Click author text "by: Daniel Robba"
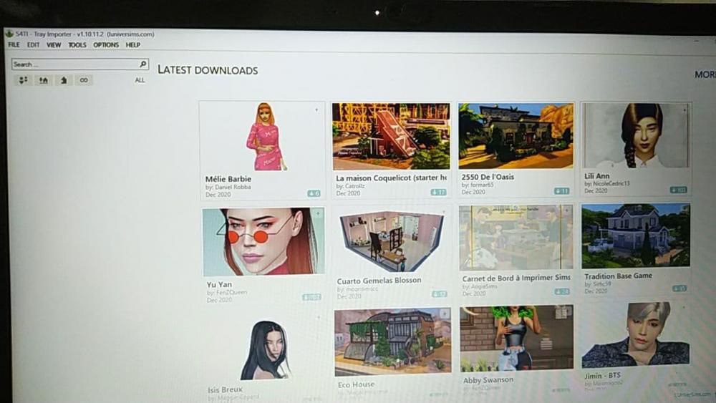 point(228,187)
